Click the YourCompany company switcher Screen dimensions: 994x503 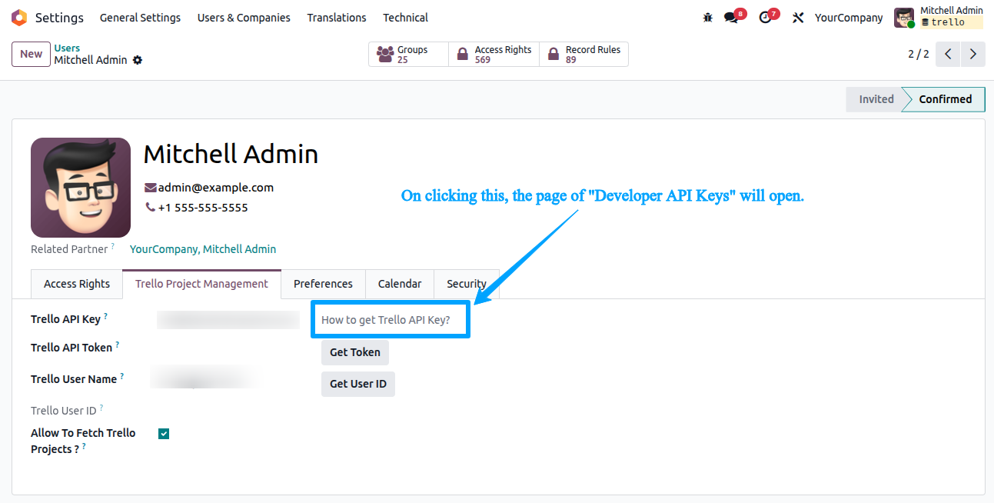849,18
